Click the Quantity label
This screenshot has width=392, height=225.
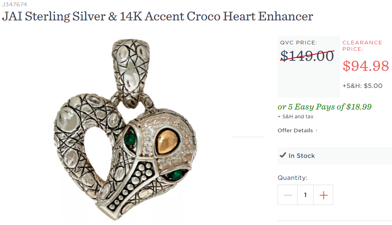[x=292, y=177]
